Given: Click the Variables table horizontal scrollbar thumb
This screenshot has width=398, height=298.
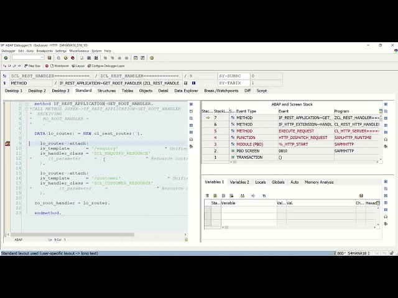Looking at the screenshot, I should tap(226, 227).
